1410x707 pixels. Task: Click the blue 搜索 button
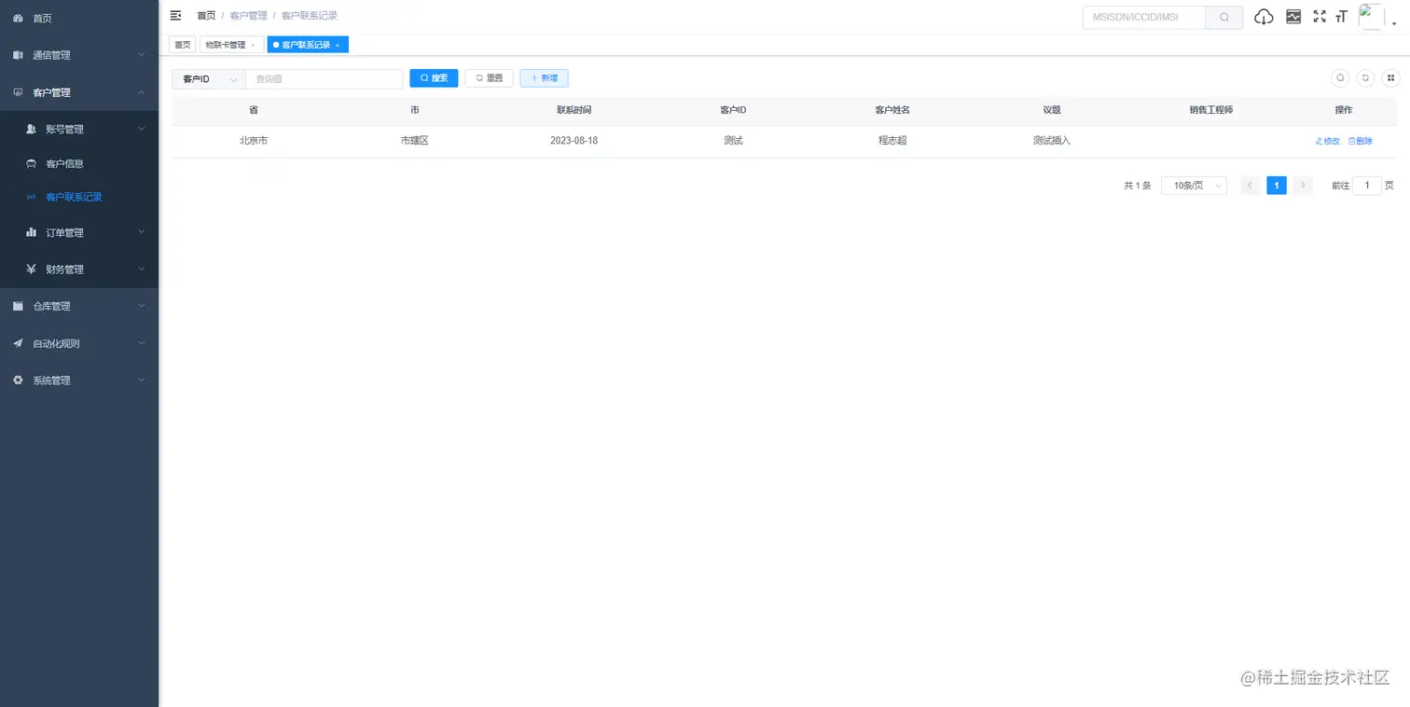click(x=434, y=78)
